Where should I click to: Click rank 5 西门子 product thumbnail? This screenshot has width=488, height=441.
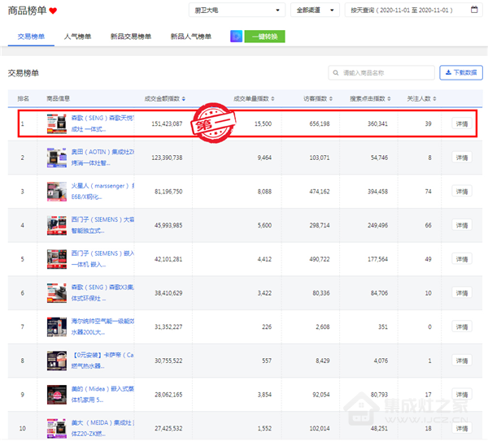[57, 259]
